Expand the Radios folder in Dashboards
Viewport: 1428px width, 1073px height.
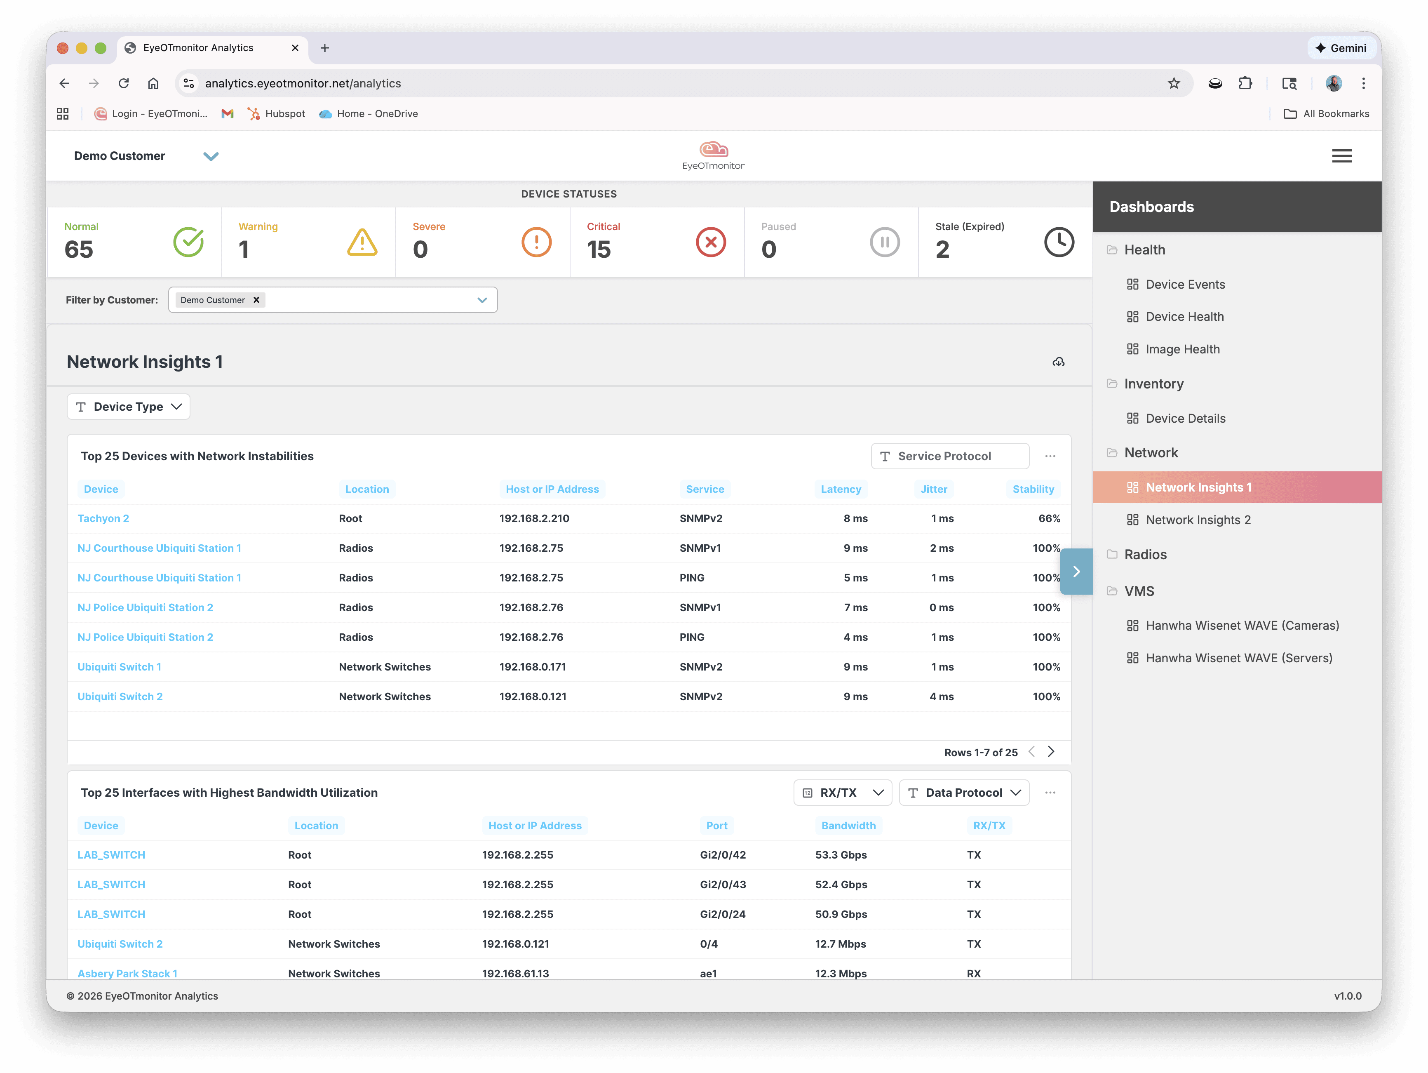click(x=1145, y=555)
